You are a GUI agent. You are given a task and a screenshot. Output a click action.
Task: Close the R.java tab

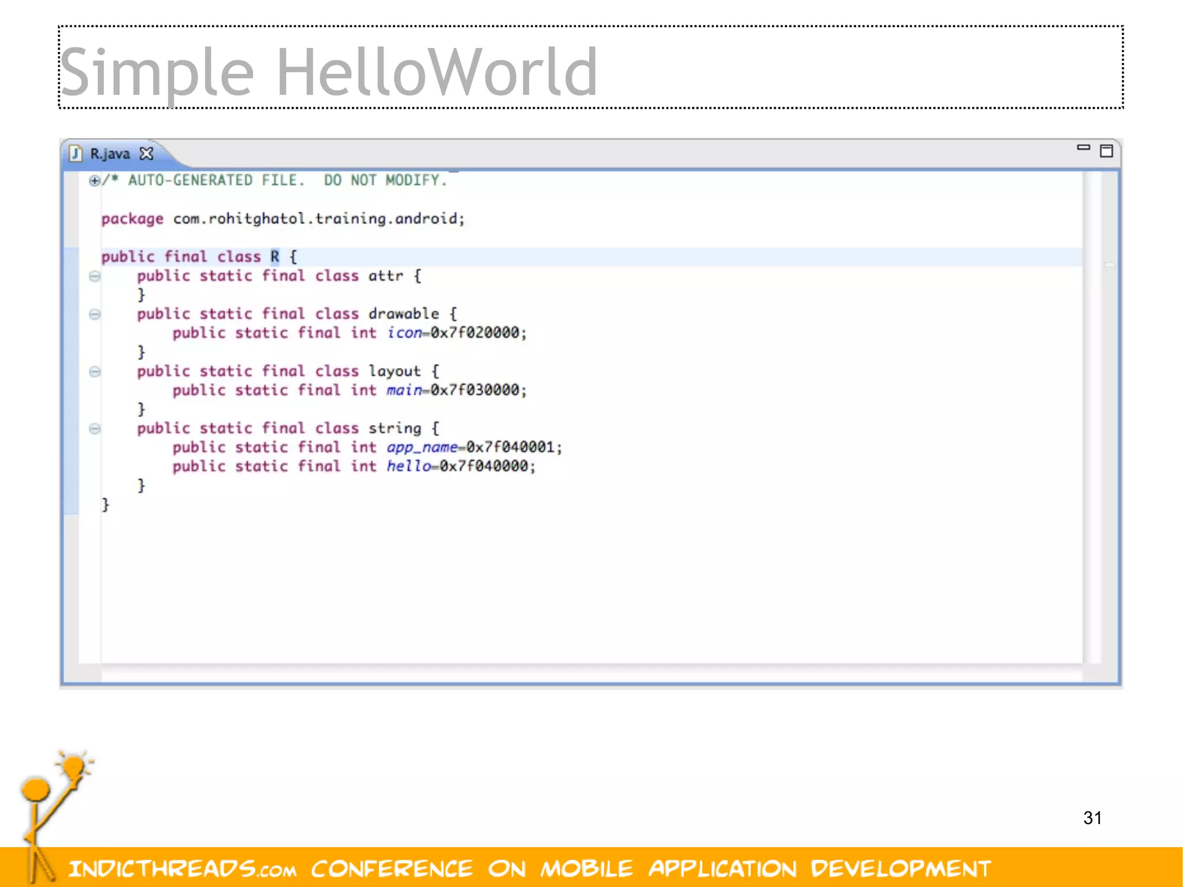pos(147,154)
